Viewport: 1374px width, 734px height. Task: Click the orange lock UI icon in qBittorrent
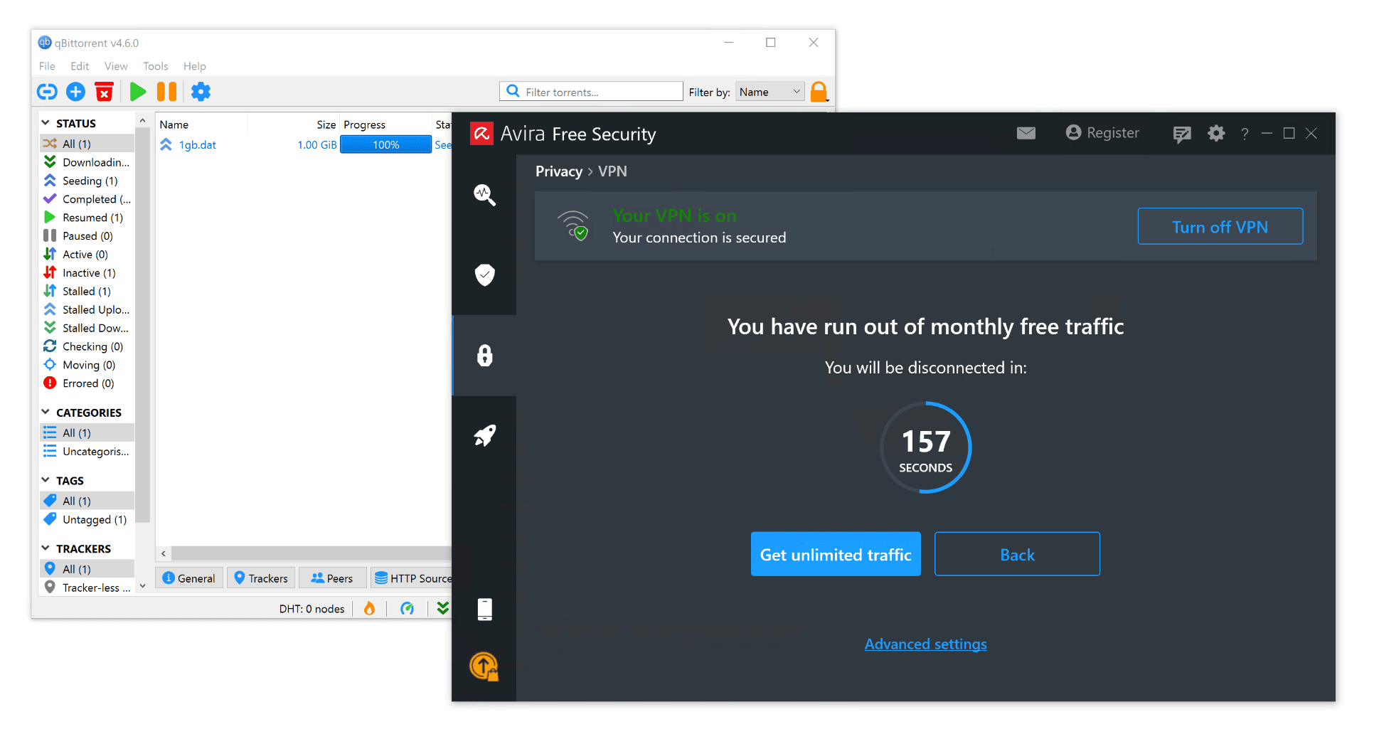[x=819, y=92]
